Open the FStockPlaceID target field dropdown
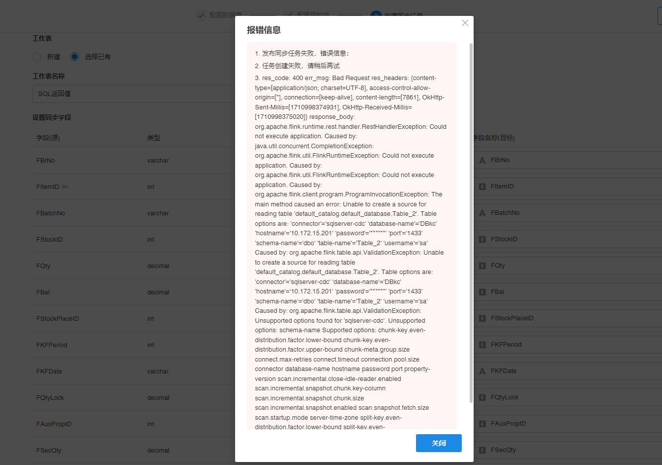This screenshot has height=465, width=662. pos(568,318)
